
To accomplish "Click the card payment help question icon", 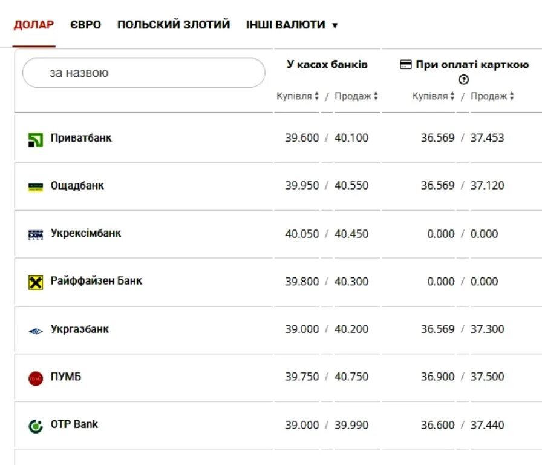I will click(x=464, y=79).
